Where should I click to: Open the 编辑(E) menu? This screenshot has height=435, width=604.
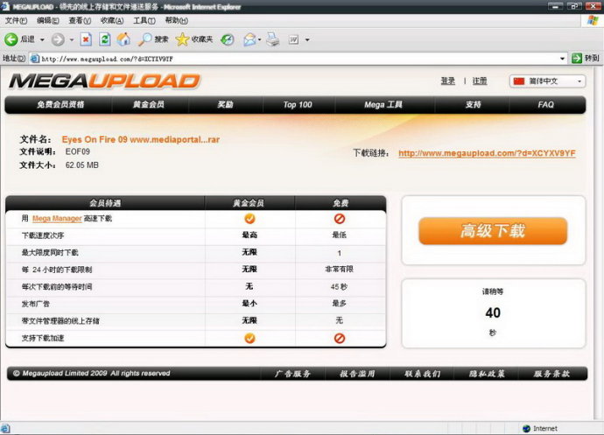(x=48, y=21)
